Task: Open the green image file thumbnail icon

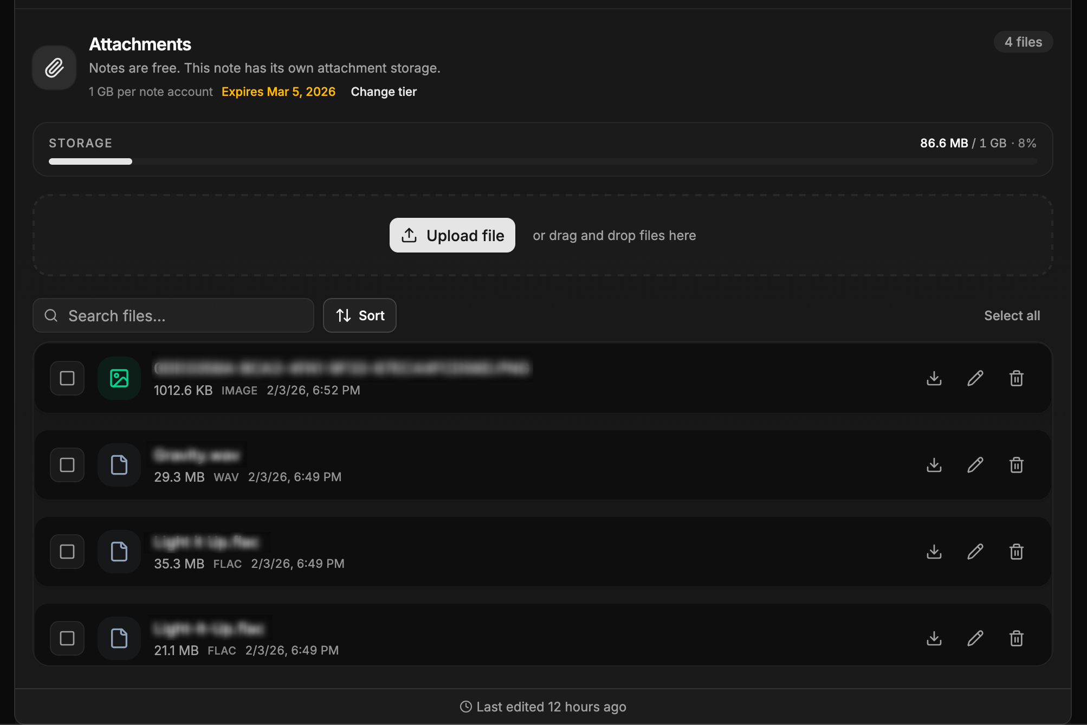Action: pyautogui.click(x=119, y=378)
